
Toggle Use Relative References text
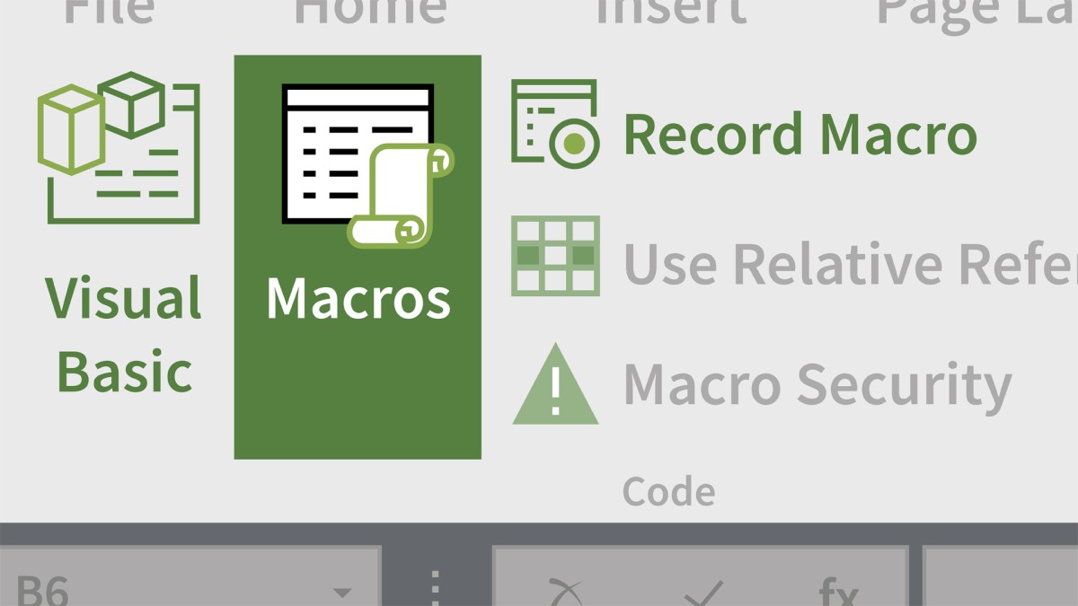coord(849,263)
